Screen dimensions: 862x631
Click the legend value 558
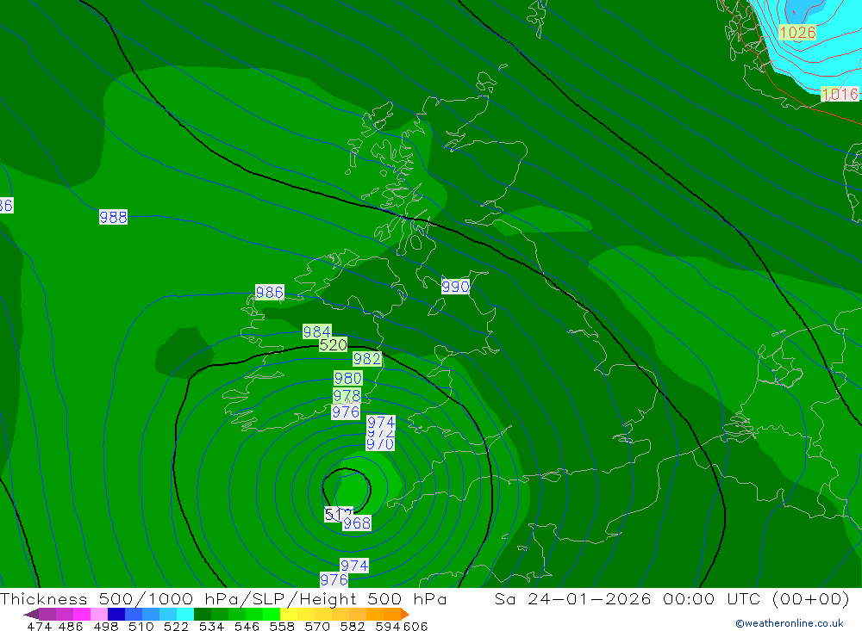tap(282, 627)
